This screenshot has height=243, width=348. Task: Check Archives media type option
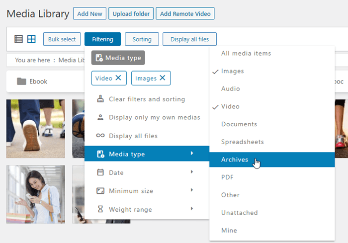tap(235, 160)
